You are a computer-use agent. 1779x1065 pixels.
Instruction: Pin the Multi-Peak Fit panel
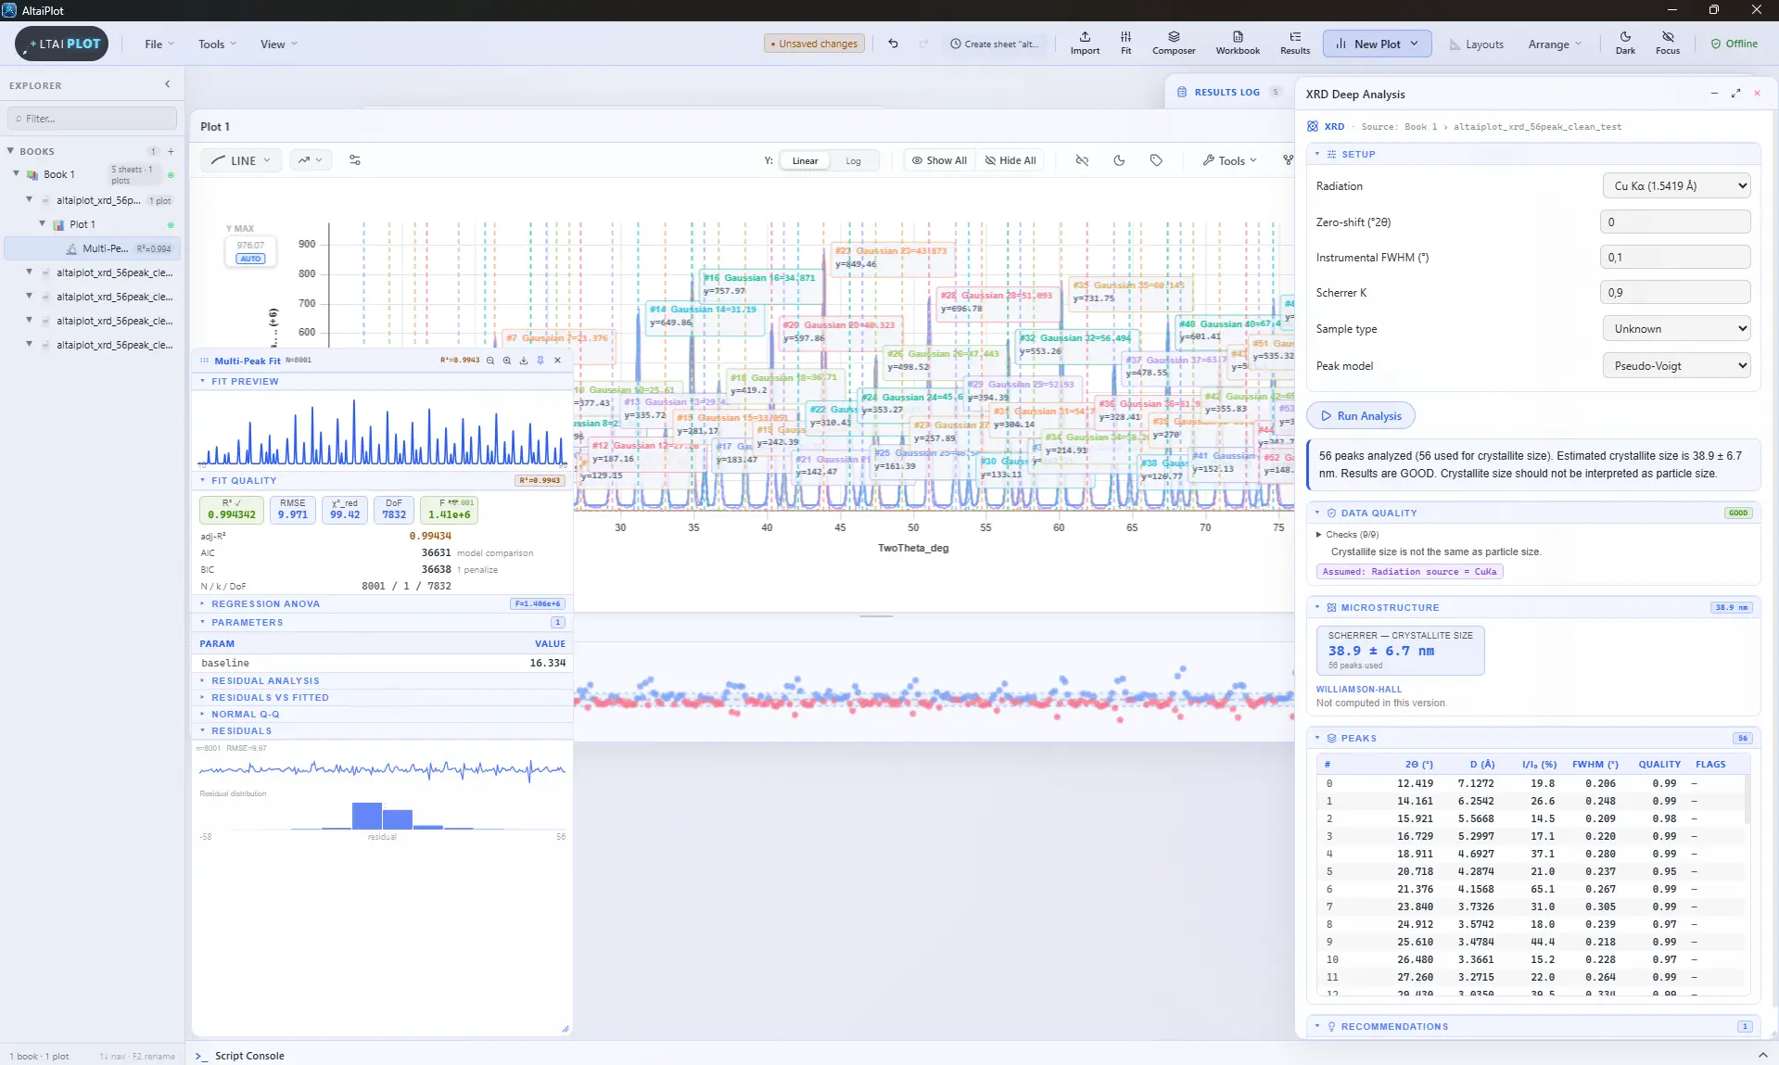coord(540,361)
